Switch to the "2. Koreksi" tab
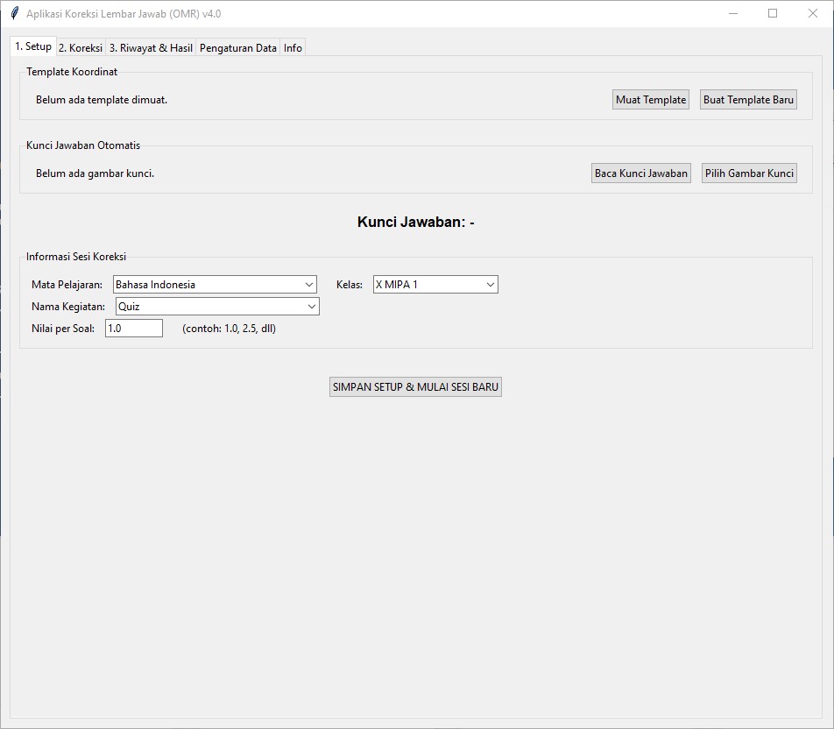The image size is (834, 729). coord(80,47)
